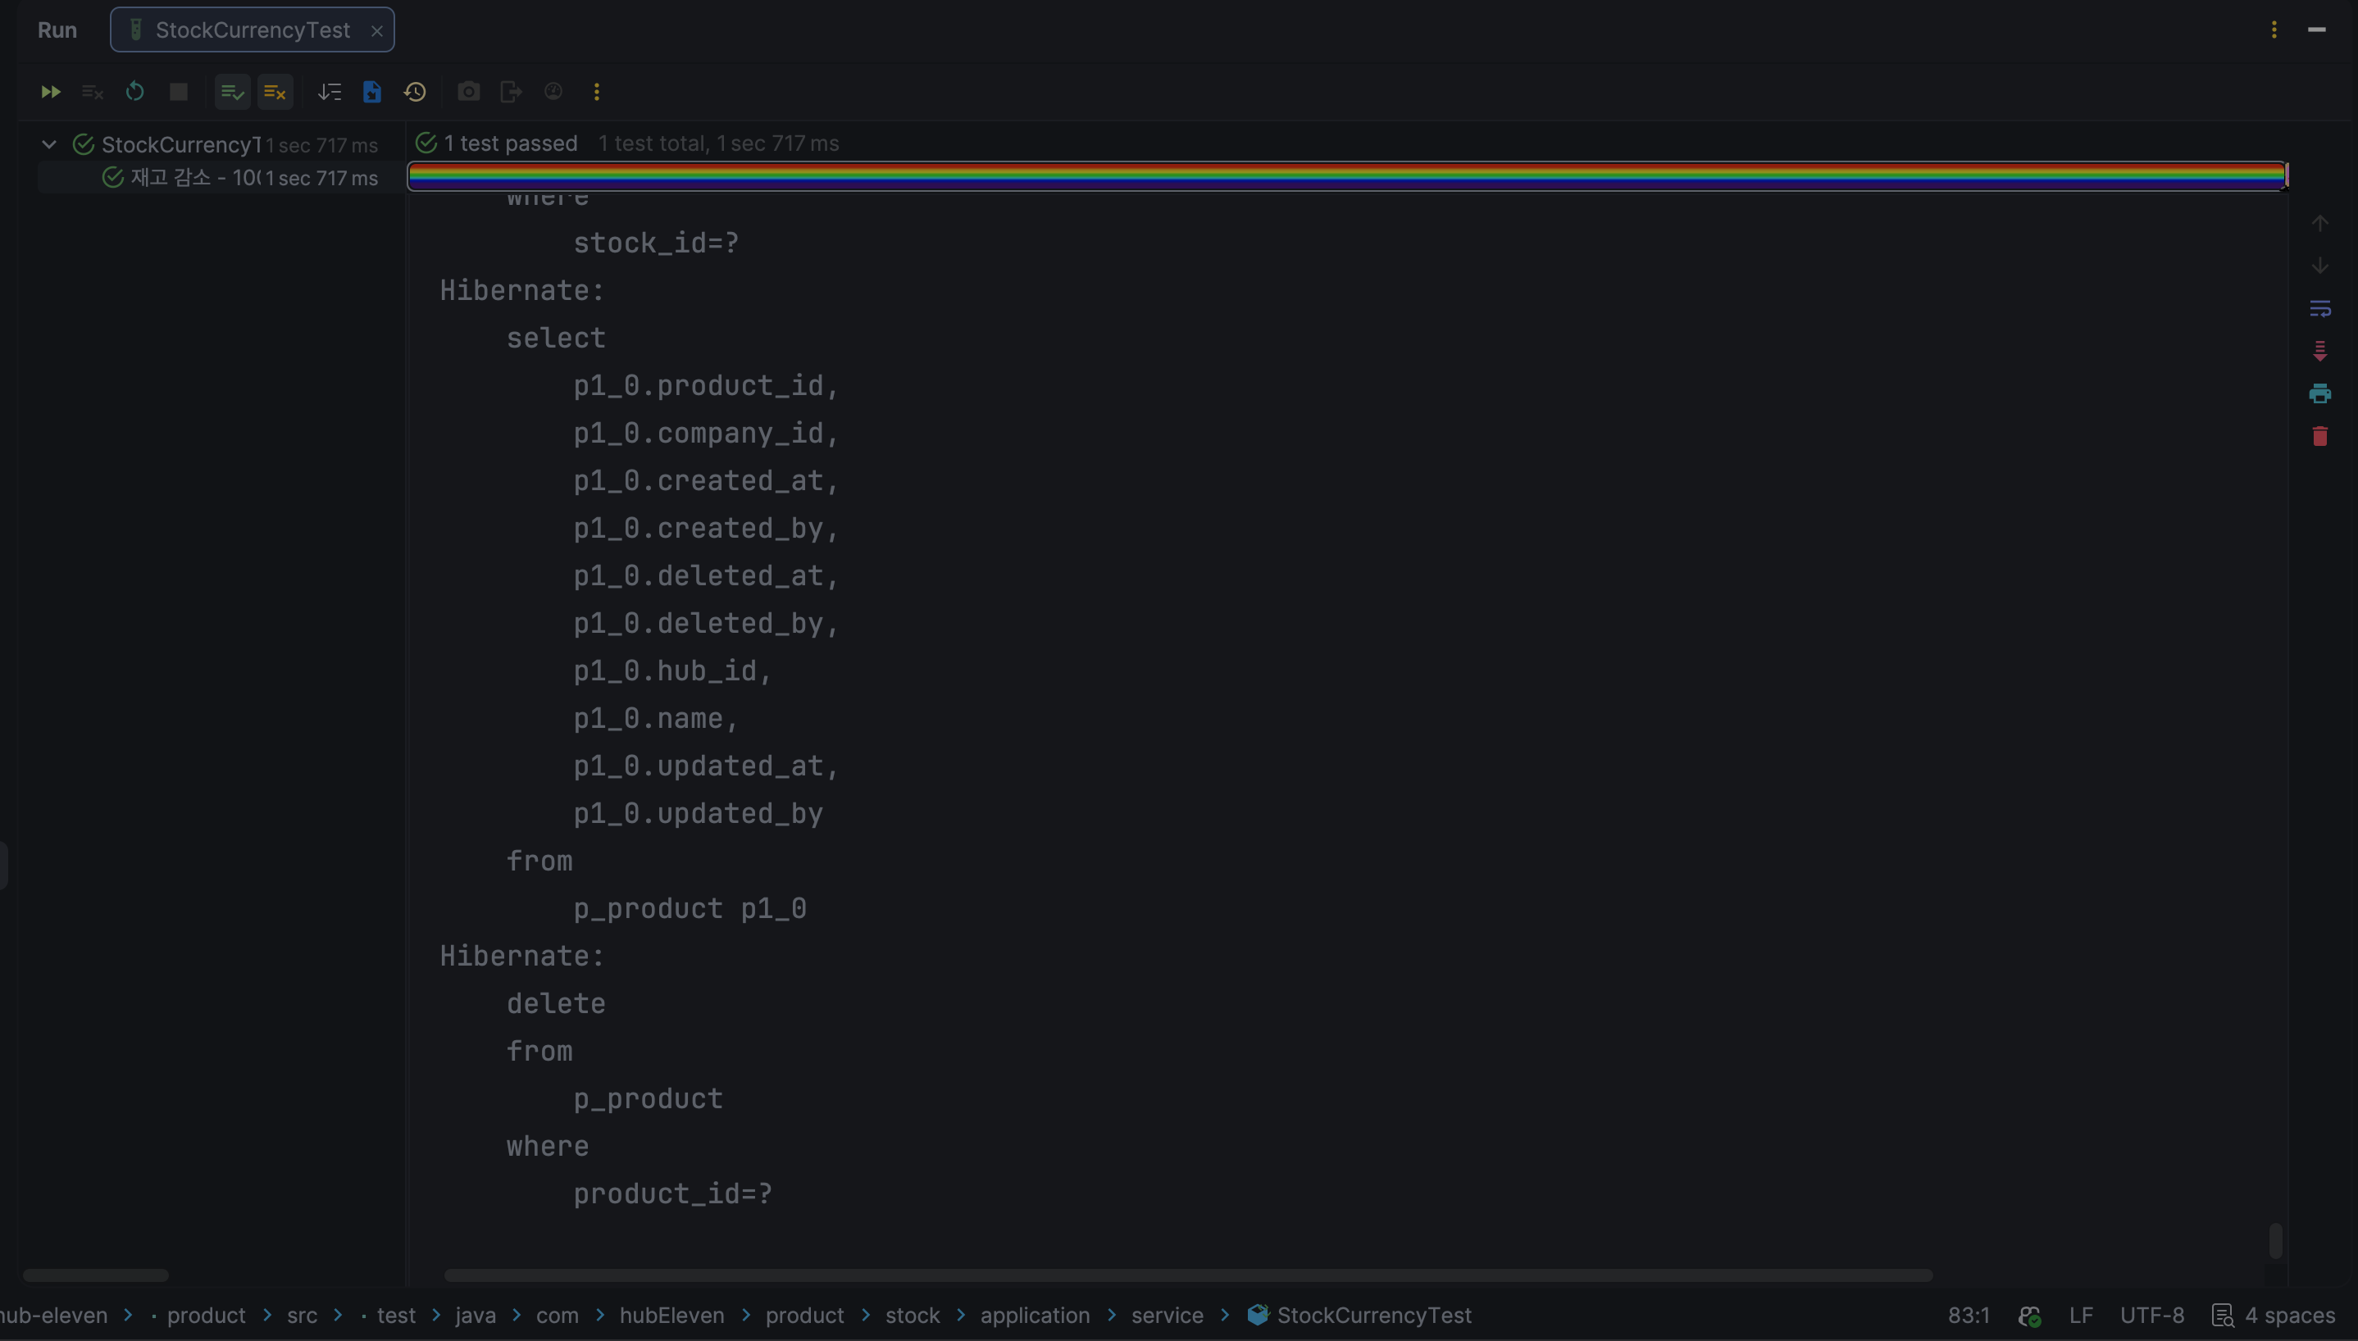The height and width of the screenshot is (1341, 2358).
Task: Click the Scroll to end icon
Action: pos(2319,351)
